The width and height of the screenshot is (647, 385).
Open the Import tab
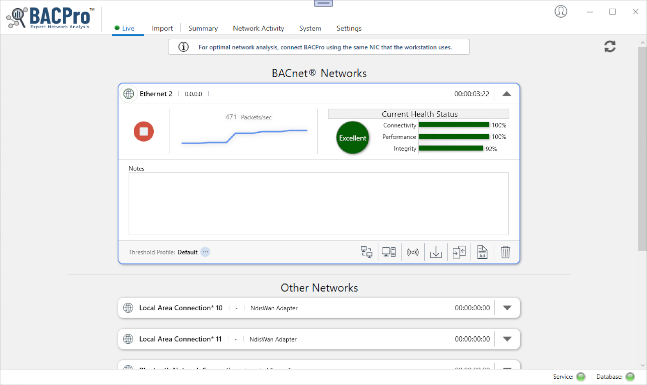coord(162,28)
